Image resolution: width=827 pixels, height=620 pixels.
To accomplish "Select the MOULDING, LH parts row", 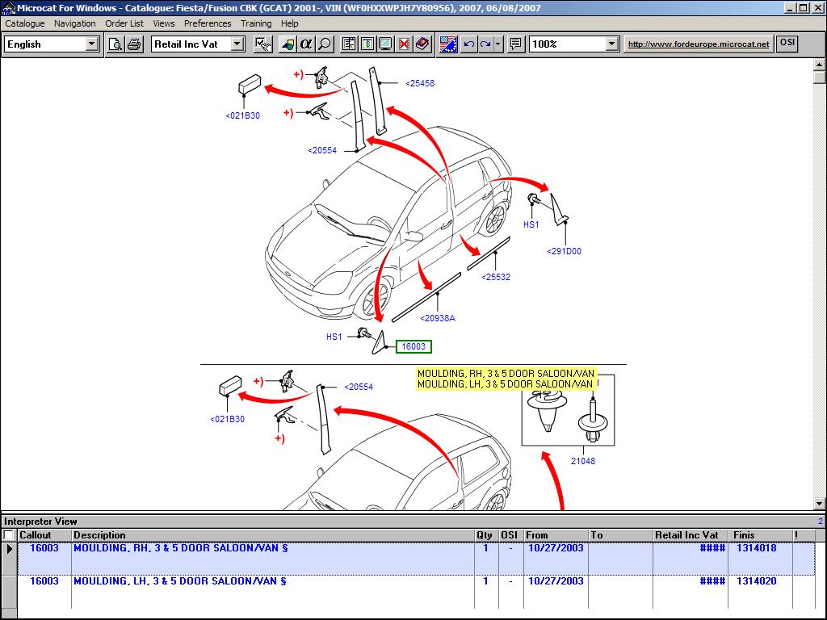I will coord(179,581).
